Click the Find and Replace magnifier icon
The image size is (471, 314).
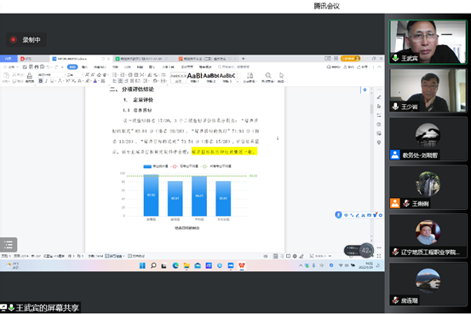pyautogui.click(x=268, y=76)
